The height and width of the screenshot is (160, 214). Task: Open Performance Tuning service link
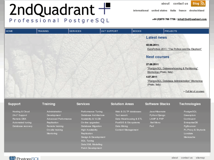coord(92,112)
